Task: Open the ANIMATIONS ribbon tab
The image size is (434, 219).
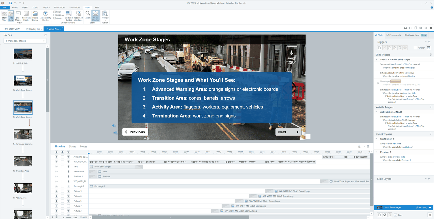Action: click(75, 7)
